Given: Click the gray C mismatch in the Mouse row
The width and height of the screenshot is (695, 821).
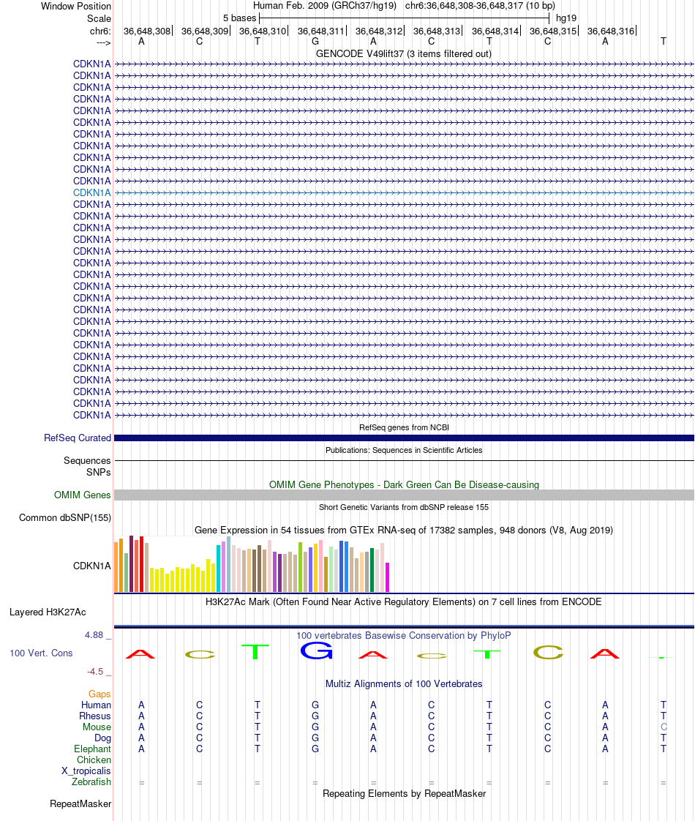Looking at the screenshot, I should tap(664, 727).
